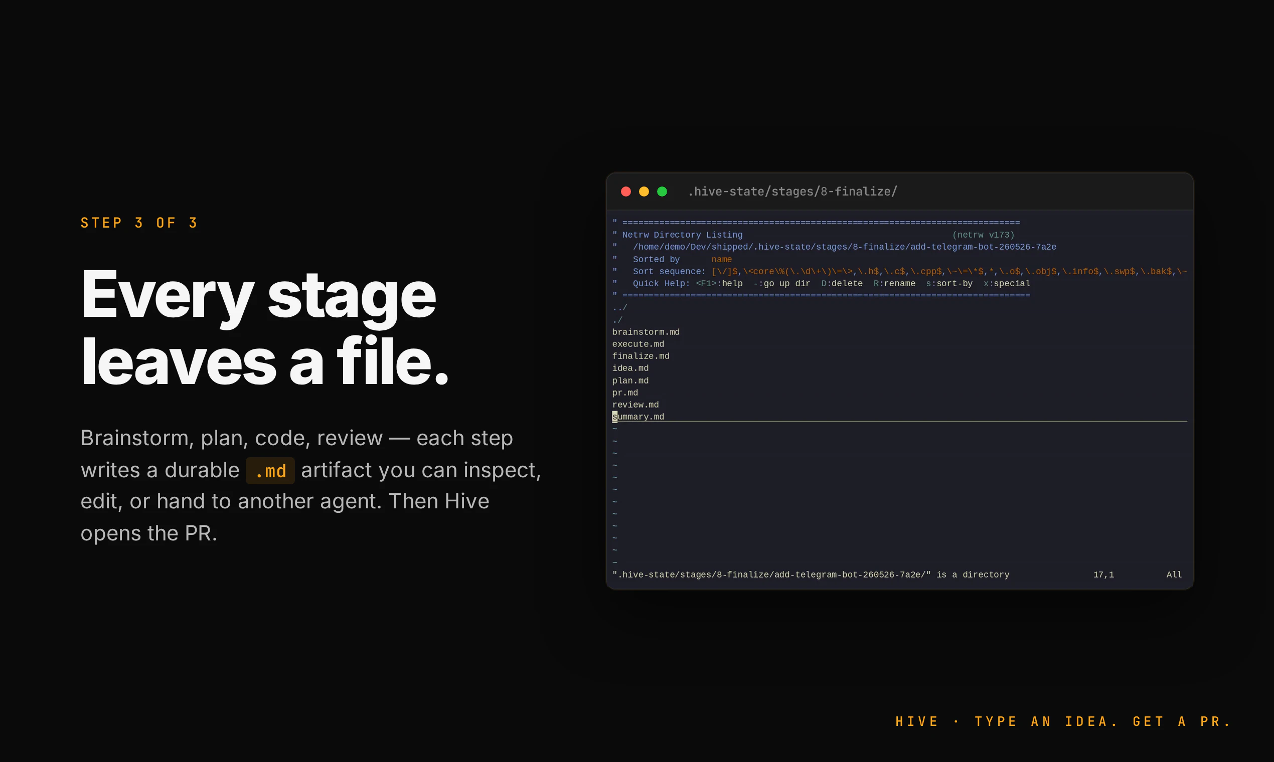Click the Sort sequence pattern line
Screen dimensions: 1274x762
point(910,271)
